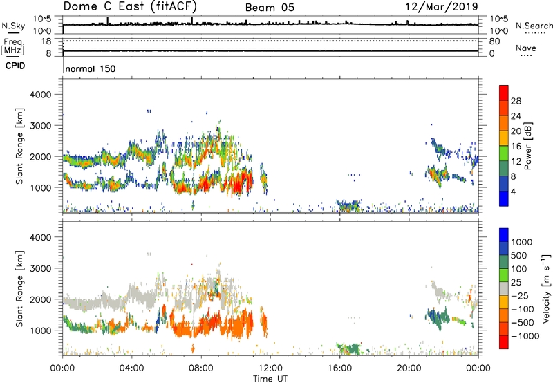
Task: Pick the bright blue top segment of the velocity colorbar
Action: 504,235
